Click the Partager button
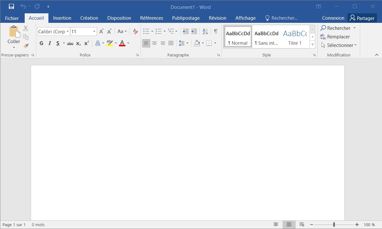This screenshot has height=229, width=382. (362, 18)
